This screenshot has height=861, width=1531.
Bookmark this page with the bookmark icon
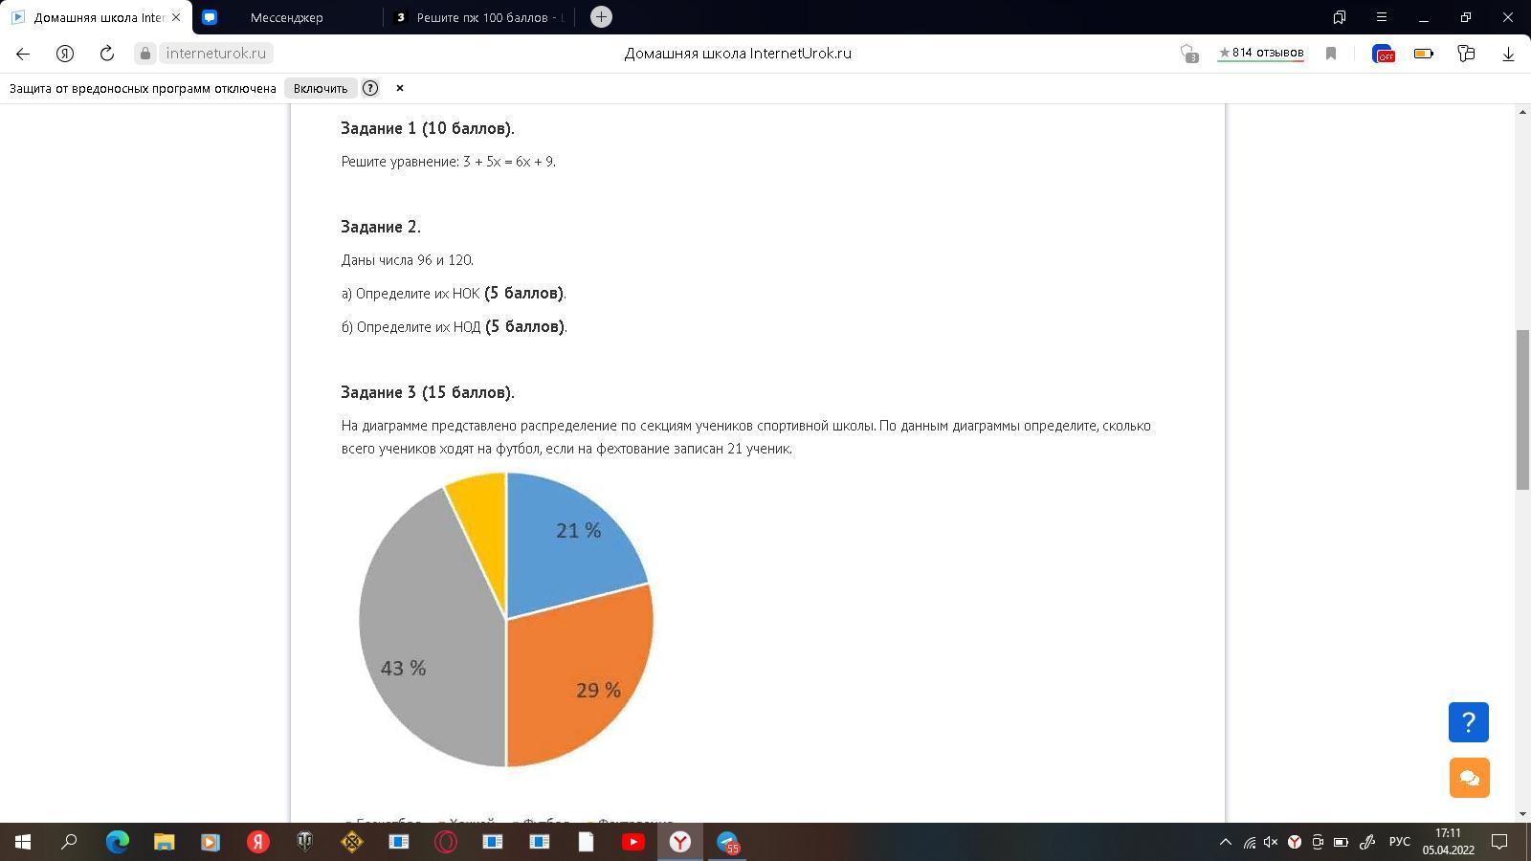(x=1330, y=54)
